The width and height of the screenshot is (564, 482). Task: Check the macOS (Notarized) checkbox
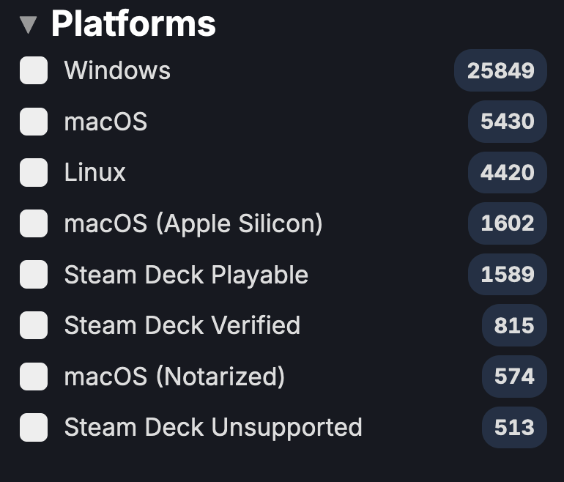coord(34,377)
